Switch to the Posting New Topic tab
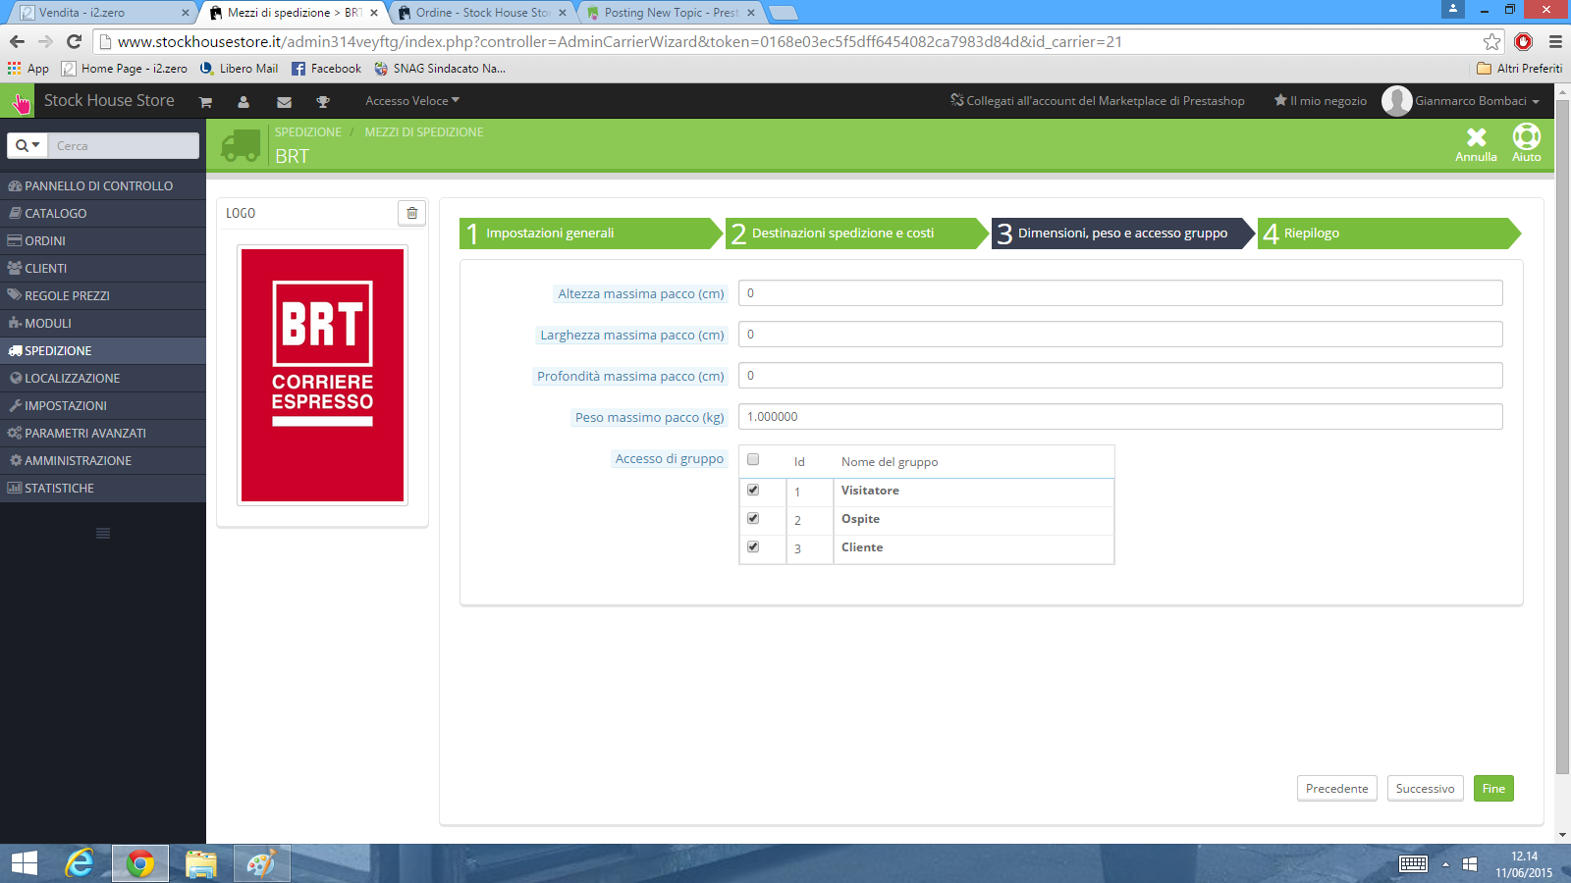The width and height of the screenshot is (1571, 883). (x=672, y=13)
